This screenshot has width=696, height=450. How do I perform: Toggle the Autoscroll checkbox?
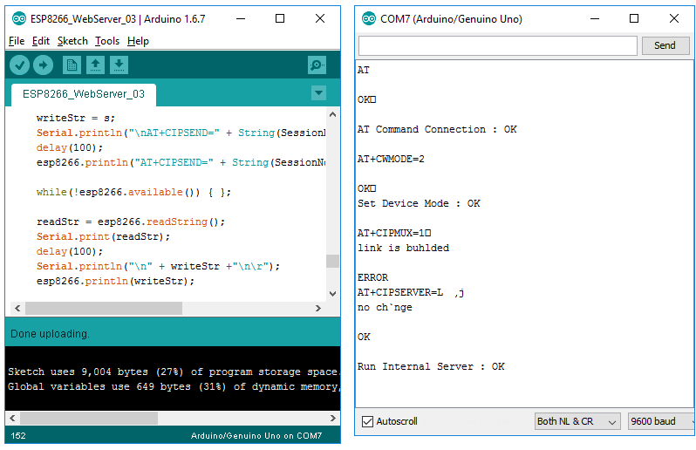click(367, 421)
